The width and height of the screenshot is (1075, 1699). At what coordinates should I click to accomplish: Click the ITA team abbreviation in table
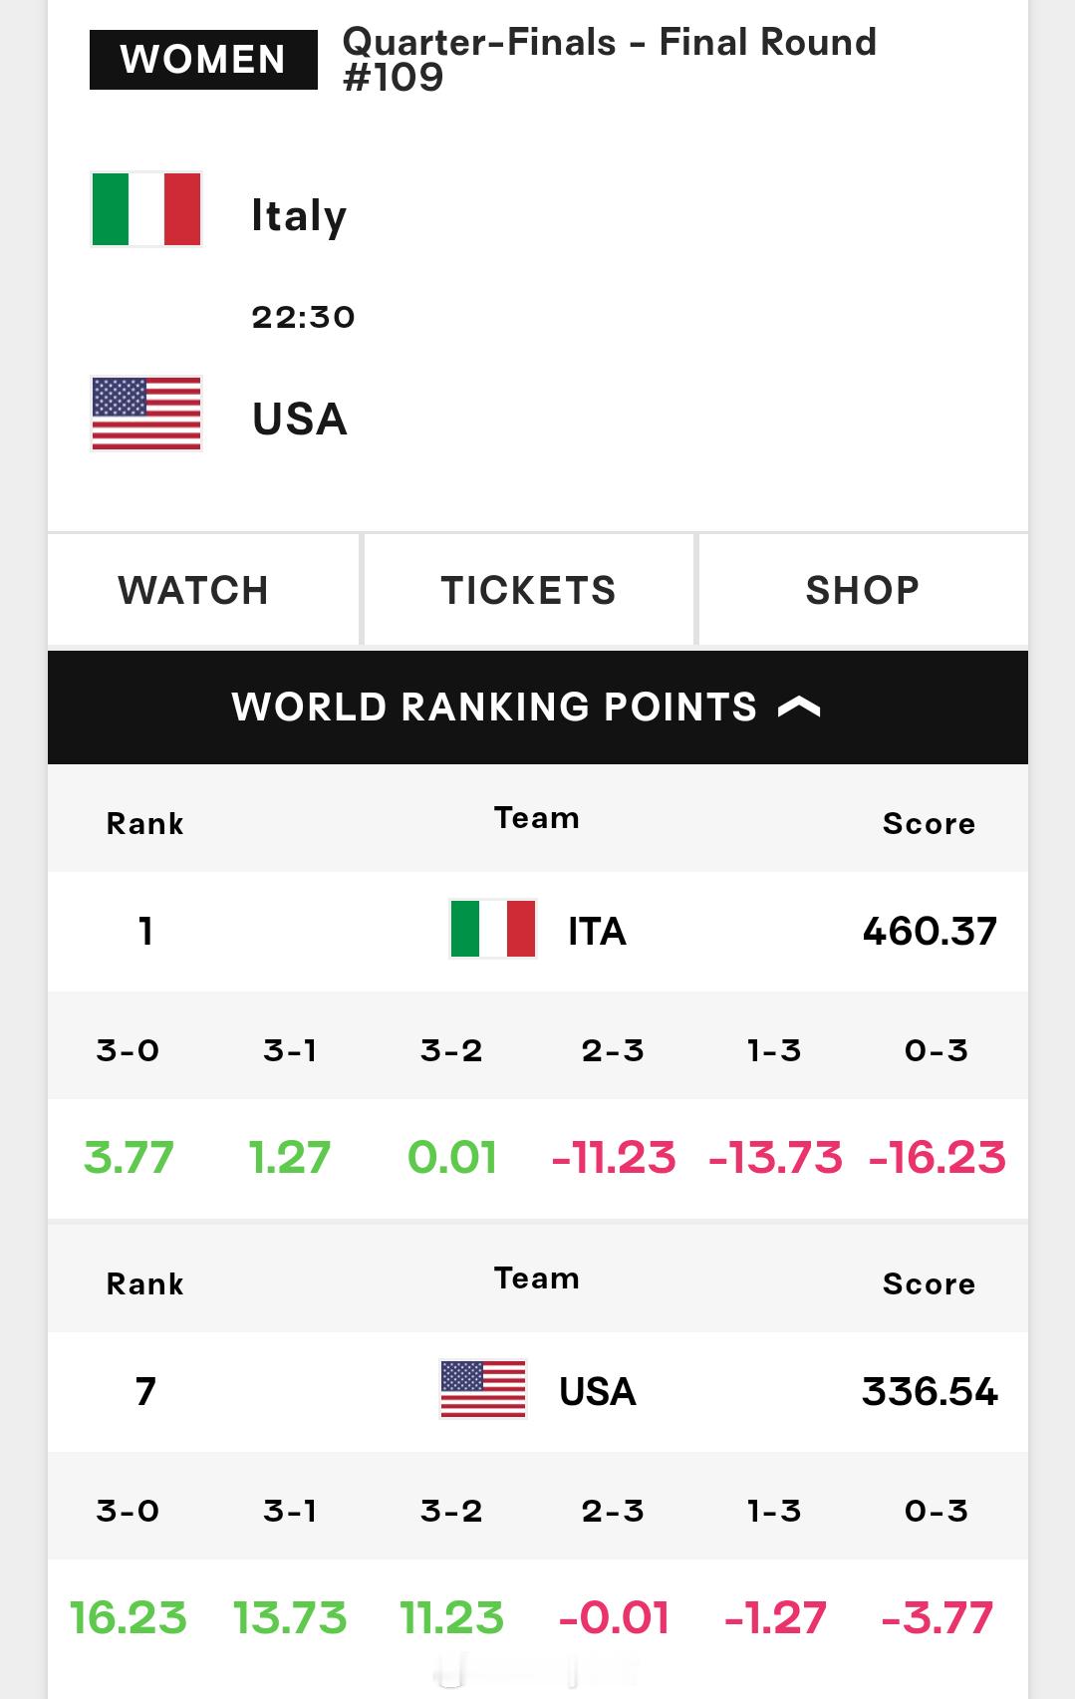tap(597, 932)
